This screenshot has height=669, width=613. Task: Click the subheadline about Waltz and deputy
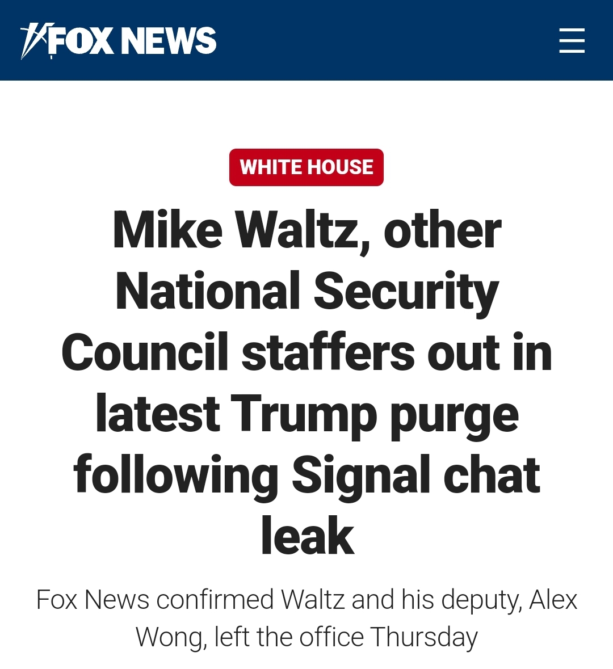click(306, 618)
